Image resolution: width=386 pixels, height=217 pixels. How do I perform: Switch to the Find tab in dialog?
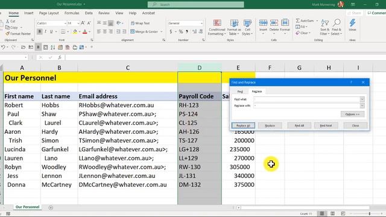(240, 91)
